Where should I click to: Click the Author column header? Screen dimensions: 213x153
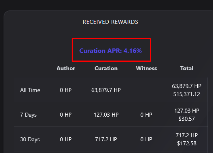coord(66,68)
